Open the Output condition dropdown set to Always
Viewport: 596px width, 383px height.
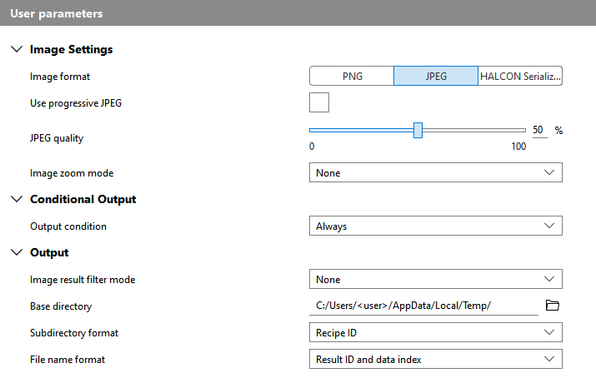click(435, 226)
